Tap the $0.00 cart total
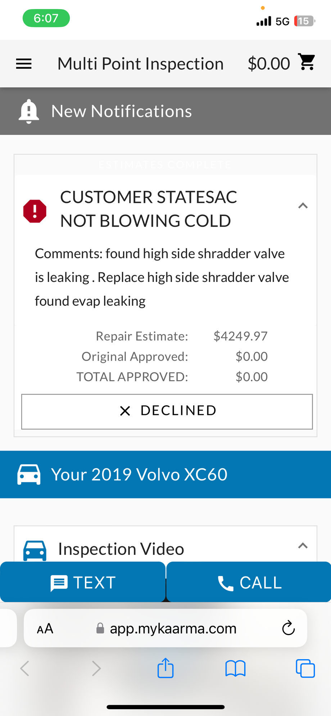This screenshot has width=331, height=716. [x=269, y=64]
